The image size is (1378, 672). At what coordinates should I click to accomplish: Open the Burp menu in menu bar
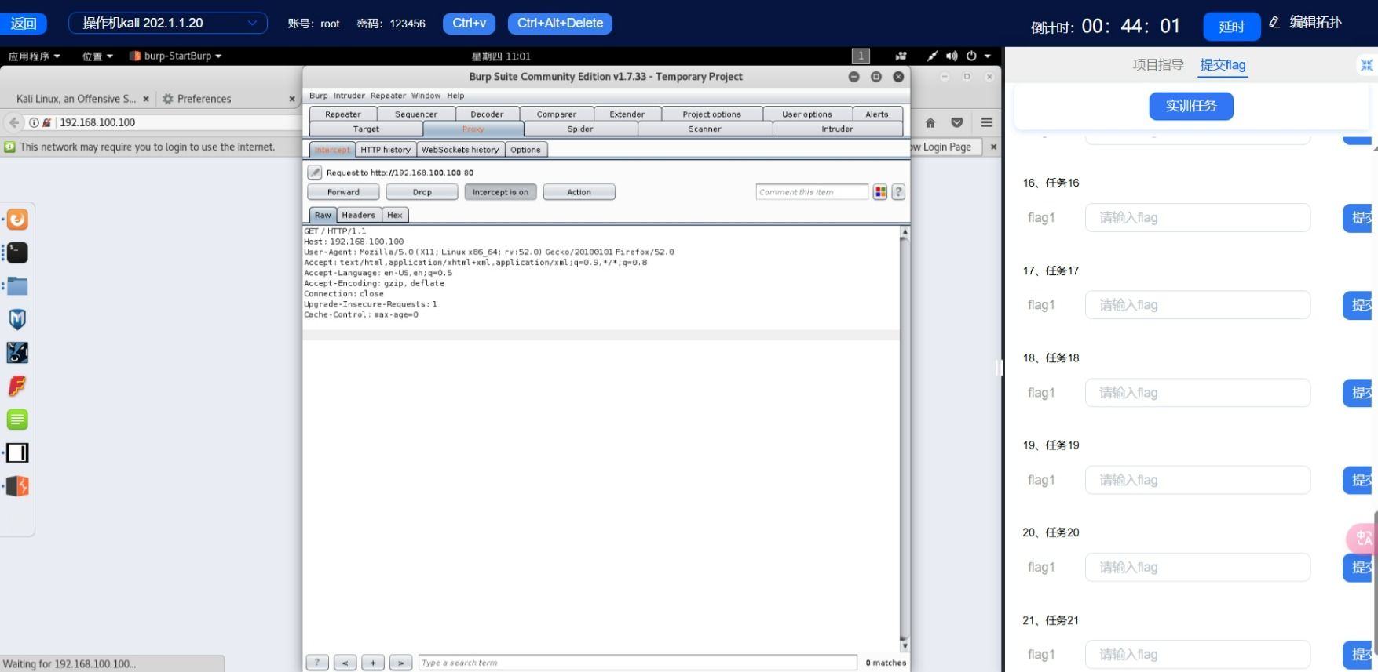(318, 96)
